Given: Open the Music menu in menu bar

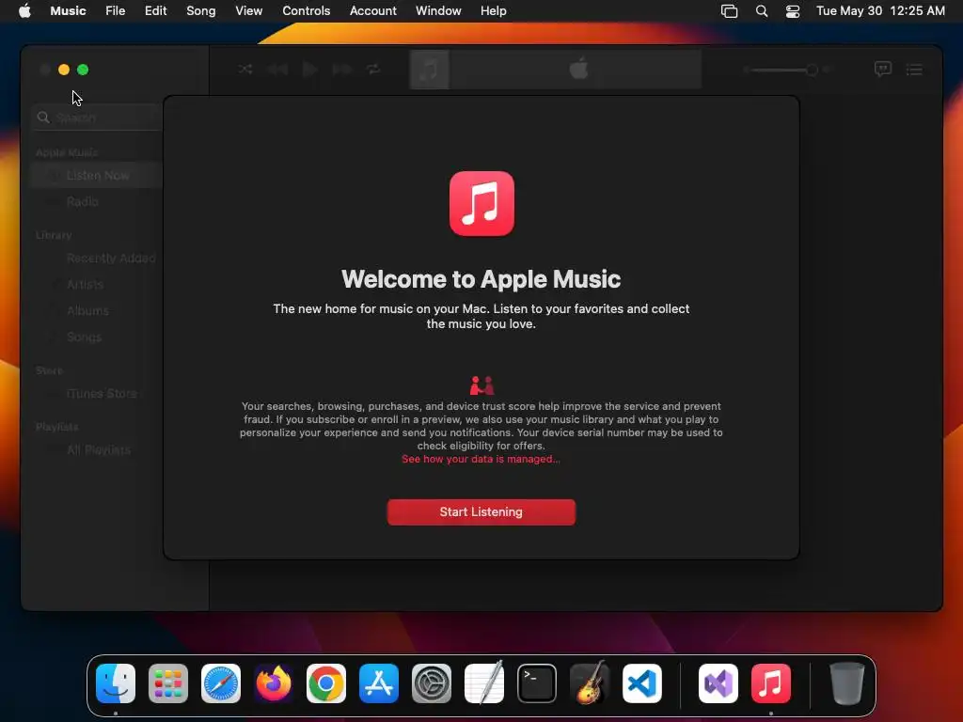Looking at the screenshot, I should coord(68,11).
